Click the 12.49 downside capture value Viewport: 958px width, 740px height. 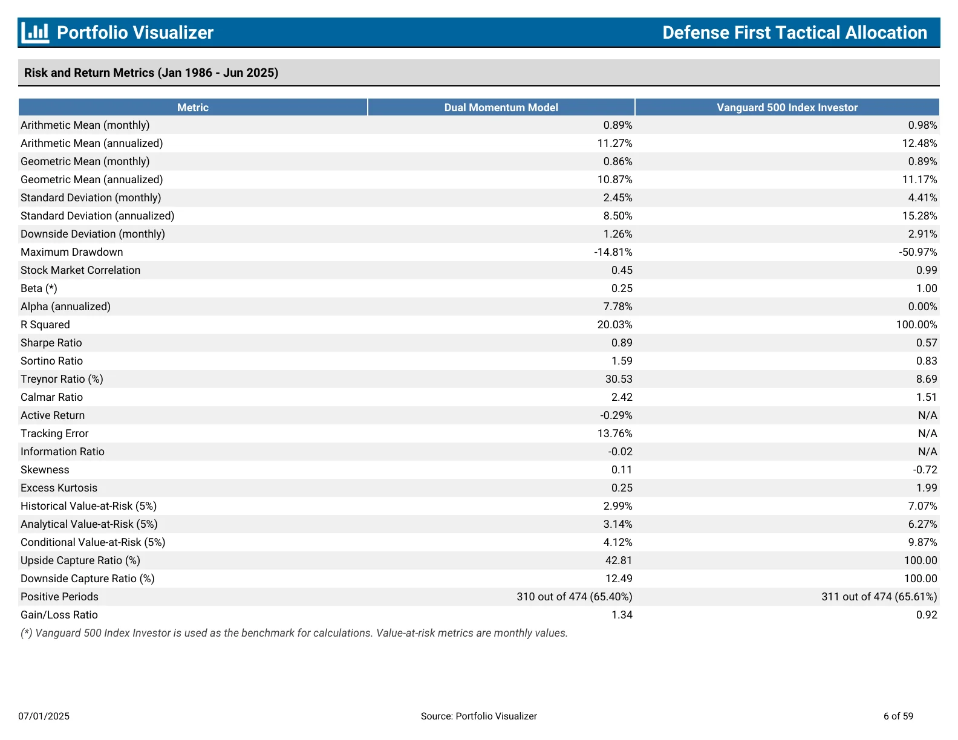619,579
